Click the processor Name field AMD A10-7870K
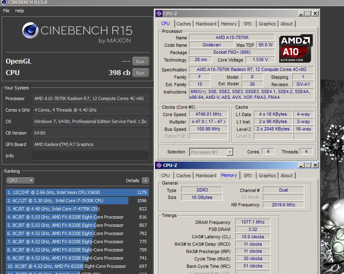344x274 pixels. [x=232, y=37]
